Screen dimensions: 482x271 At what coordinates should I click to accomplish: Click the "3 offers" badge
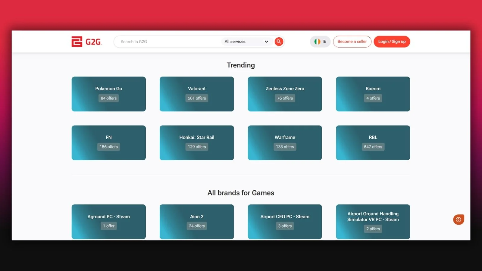click(x=285, y=226)
